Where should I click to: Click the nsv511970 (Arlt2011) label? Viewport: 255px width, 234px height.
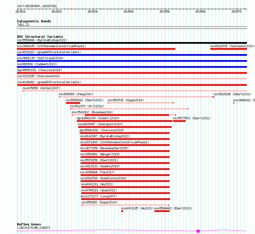tap(87, 106)
